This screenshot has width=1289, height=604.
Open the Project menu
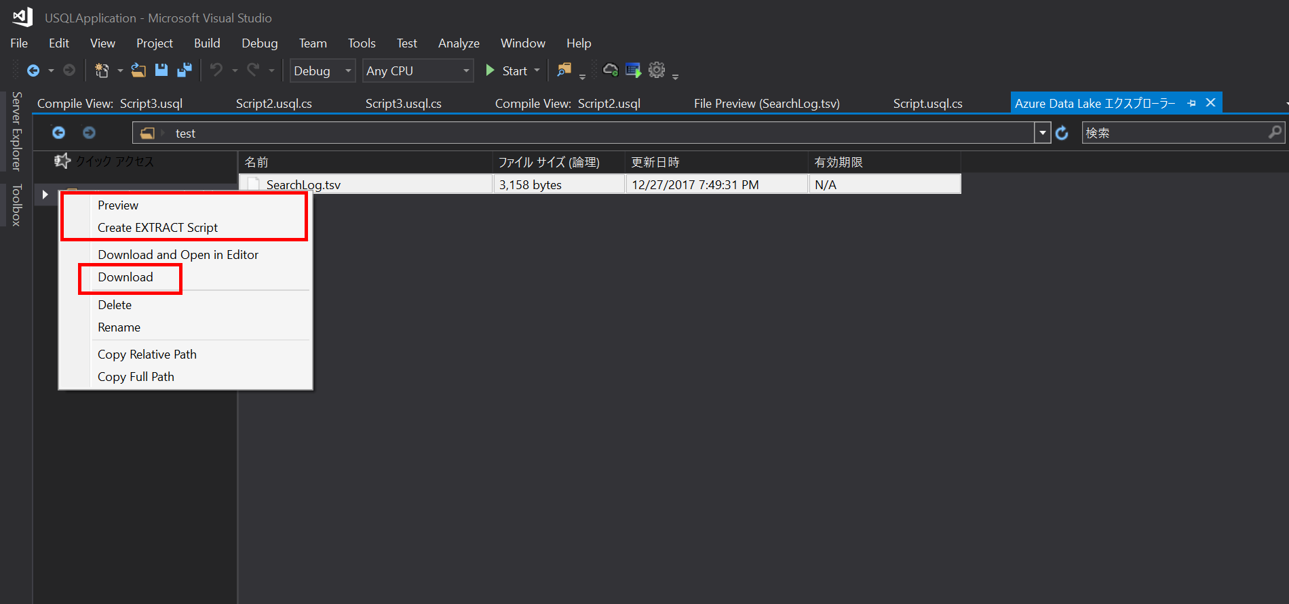pyautogui.click(x=155, y=43)
